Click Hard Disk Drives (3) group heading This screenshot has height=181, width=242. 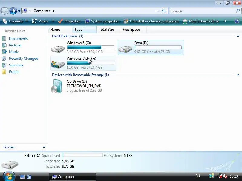(x=67, y=36)
